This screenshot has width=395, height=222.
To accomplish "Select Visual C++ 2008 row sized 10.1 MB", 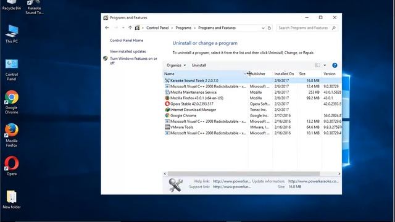I will 252,133.
